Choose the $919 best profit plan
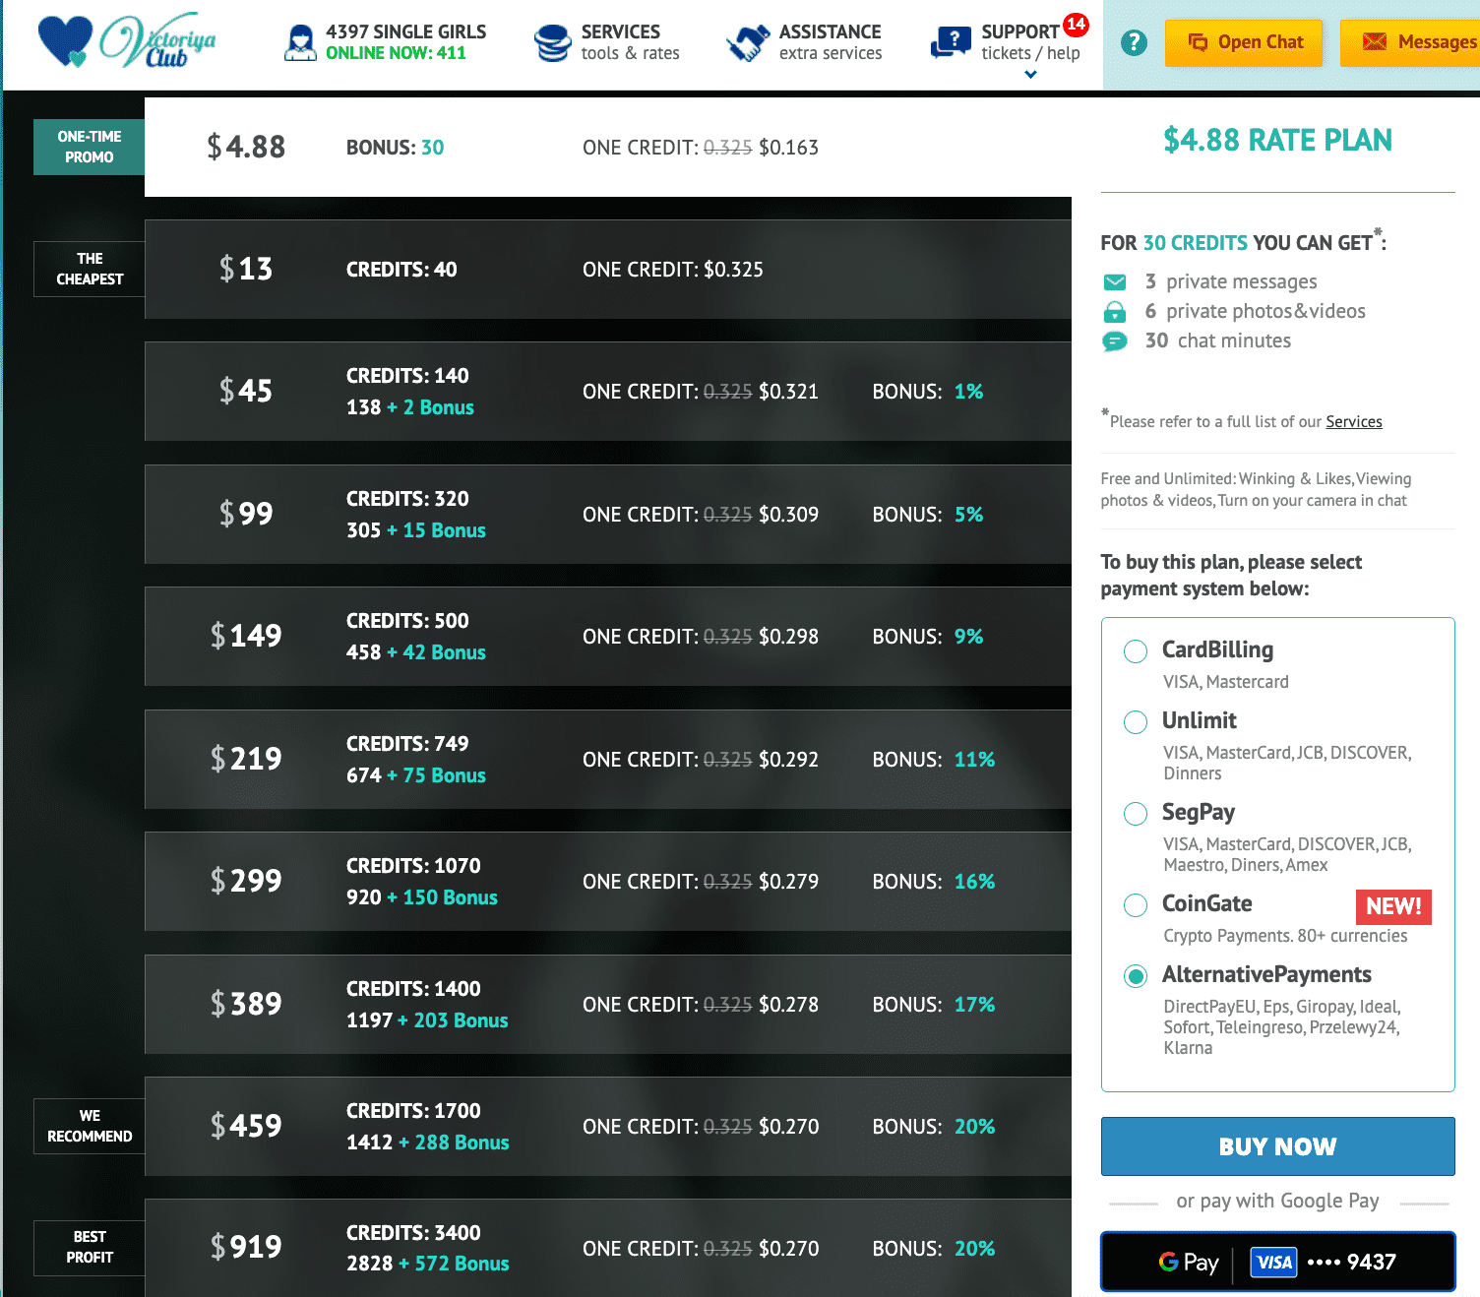This screenshot has height=1297, width=1480. (608, 1248)
